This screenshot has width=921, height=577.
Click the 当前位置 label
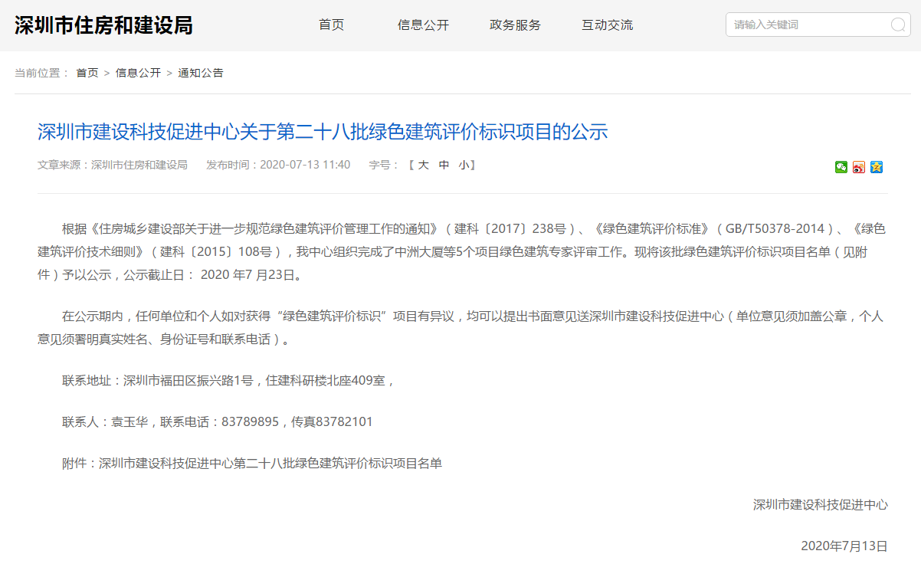coord(41,73)
